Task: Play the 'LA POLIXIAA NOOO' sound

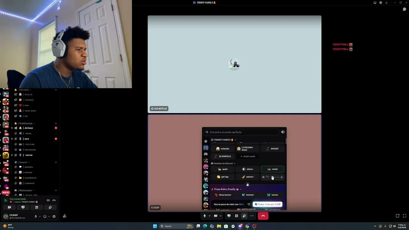Action: coord(247,149)
